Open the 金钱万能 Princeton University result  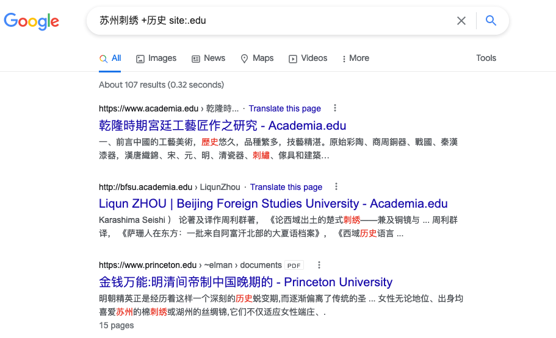[245, 283]
